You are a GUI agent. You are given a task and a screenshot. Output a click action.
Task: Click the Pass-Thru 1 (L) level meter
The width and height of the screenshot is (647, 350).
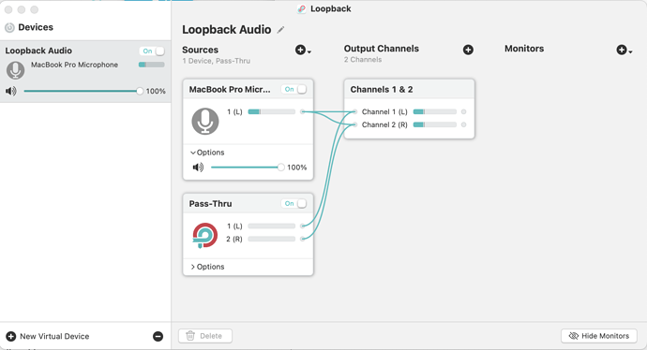272,226
